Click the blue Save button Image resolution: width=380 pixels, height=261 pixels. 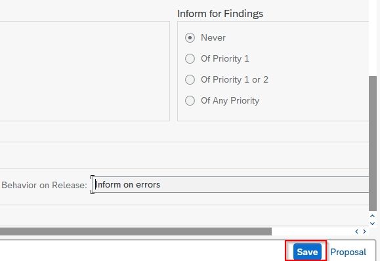(x=307, y=252)
